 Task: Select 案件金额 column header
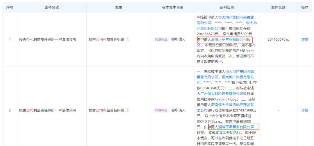(x=278, y=7)
